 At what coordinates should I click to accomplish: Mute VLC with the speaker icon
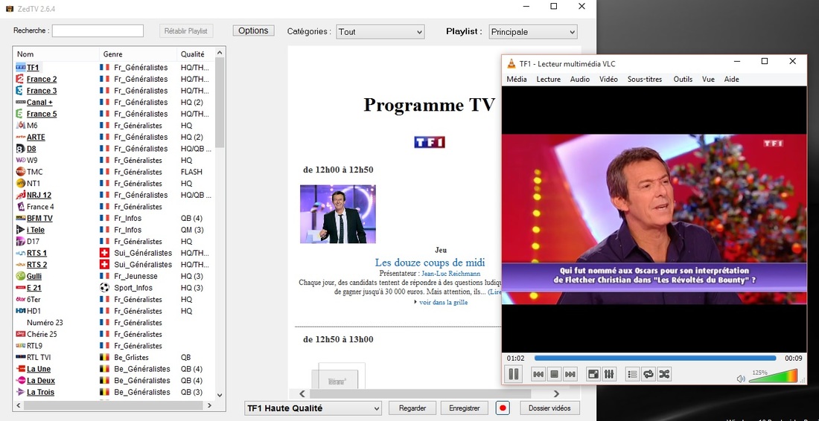click(741, 379)
